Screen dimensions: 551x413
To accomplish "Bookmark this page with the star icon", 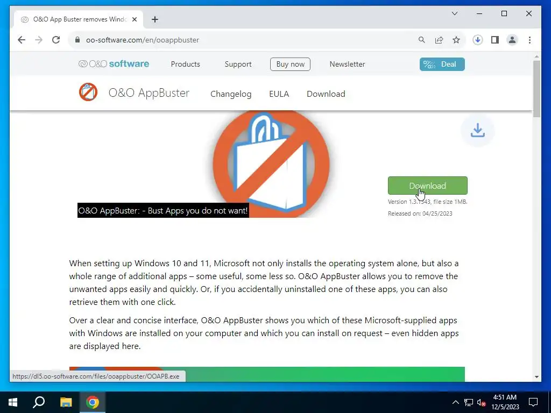I will [456, 40].
